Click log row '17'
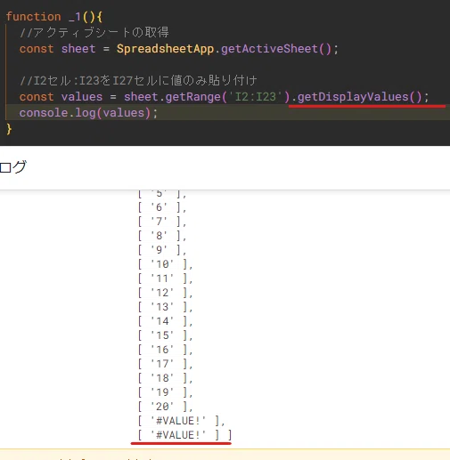The image size is (450, 460). pos(165,364)
